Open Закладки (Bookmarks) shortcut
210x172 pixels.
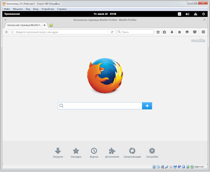pyautogui.click(x=76, y=153)
